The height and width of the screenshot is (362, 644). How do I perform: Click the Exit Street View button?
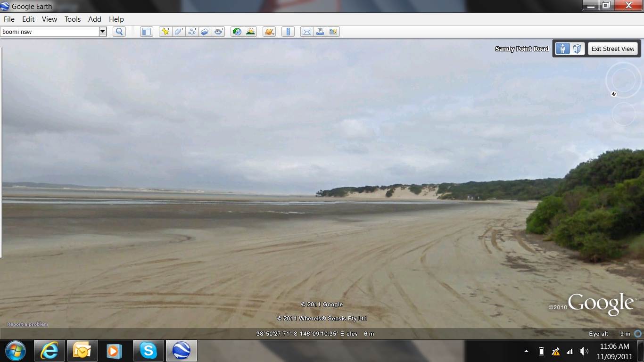[613, 49]
